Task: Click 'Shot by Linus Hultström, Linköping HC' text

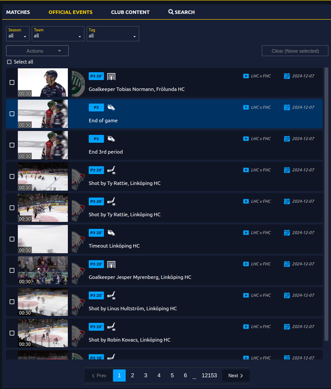Action: click(133, 309)
